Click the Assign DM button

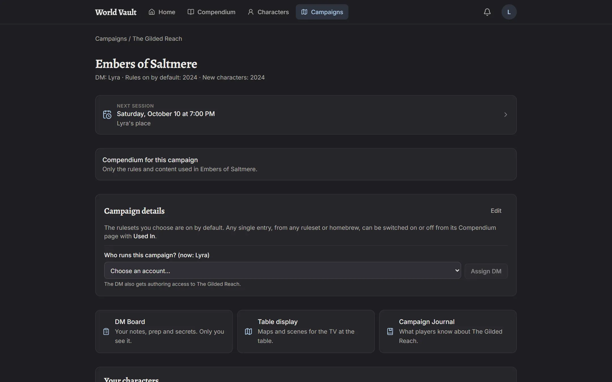click(x=486, y=271)
